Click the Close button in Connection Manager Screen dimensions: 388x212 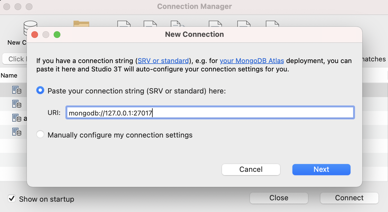279,198
